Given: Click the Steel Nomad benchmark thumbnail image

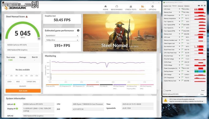Looking at the screenshot, I should pos(120,33).
